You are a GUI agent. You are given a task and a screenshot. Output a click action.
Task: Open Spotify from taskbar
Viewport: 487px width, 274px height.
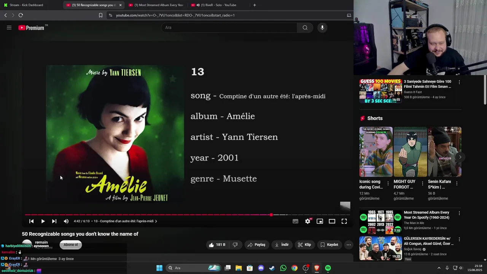(x=328, y=268)
